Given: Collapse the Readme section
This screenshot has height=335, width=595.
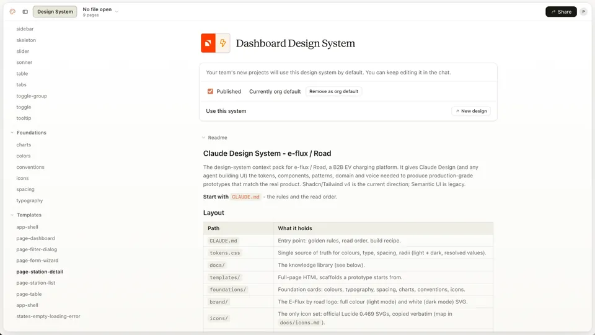Looking at the screenshot, I should tap(215, 138).
